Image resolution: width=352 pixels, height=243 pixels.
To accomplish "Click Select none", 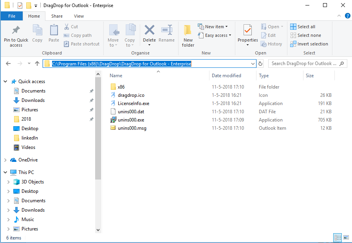I will (305, 35).
